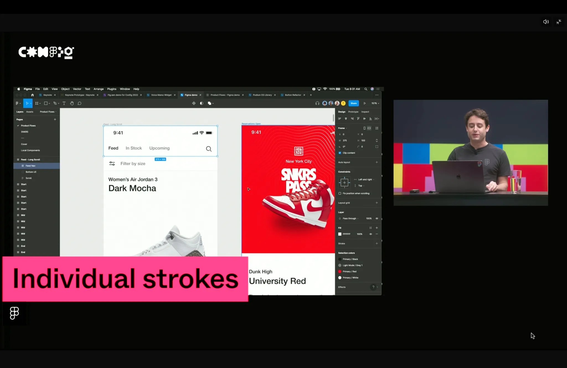Click the resize to fit icon
Screen dimensions: 567x368
point(377,128)
